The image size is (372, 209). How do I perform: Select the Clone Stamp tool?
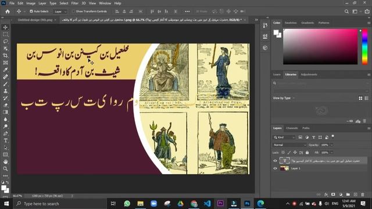[x=5, y=91]
